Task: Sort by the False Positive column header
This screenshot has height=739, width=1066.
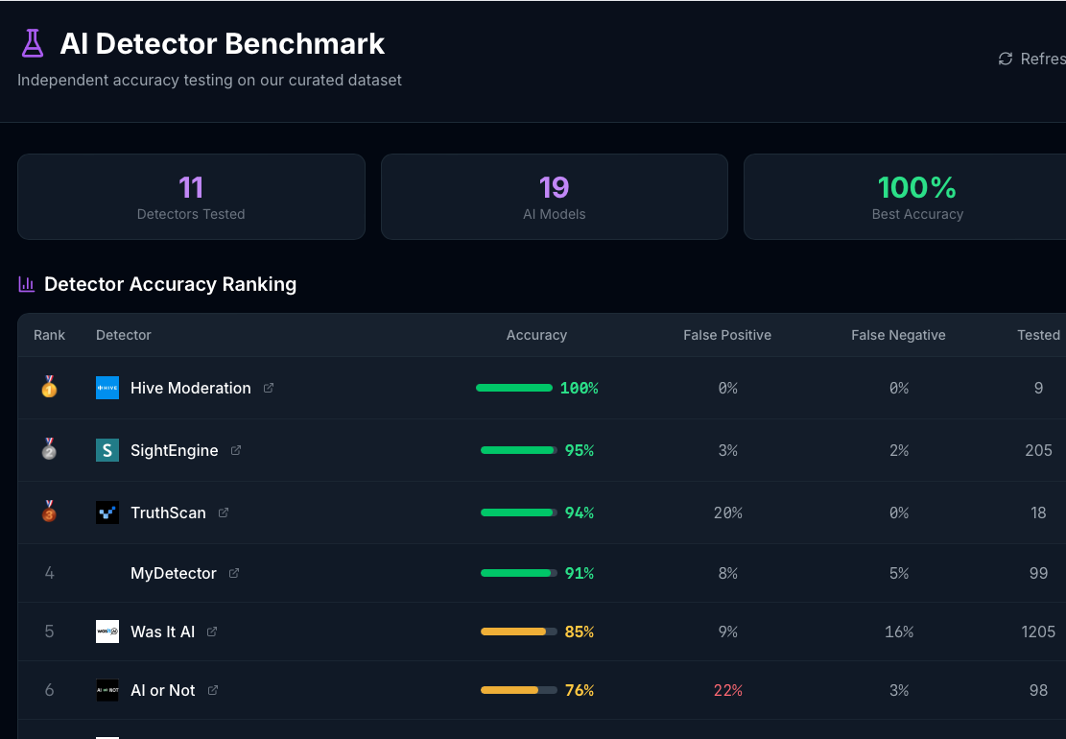Action: coord(727,335)
